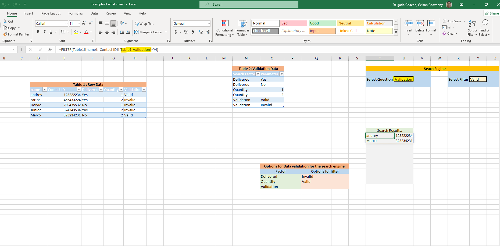
Task: Apply the Percent Style number format
Action: coord(186,32)
